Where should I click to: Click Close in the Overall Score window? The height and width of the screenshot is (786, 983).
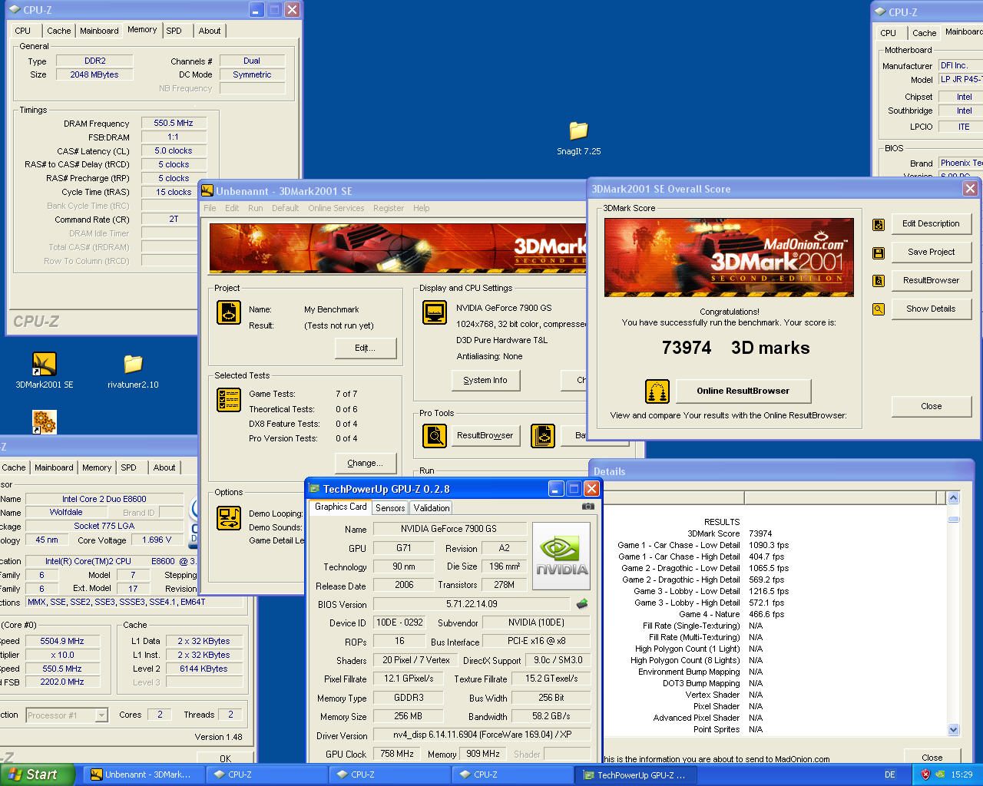point(931,406)
